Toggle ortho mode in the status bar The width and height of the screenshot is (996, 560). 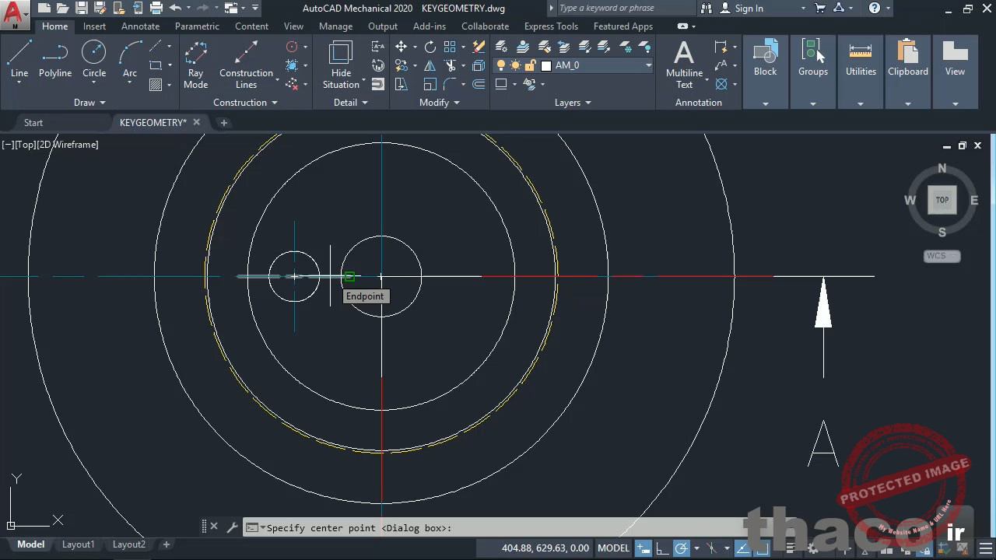click(661, 548)
